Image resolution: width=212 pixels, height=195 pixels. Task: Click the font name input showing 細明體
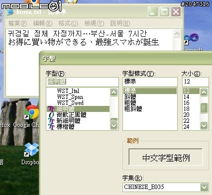click(82, 82)
